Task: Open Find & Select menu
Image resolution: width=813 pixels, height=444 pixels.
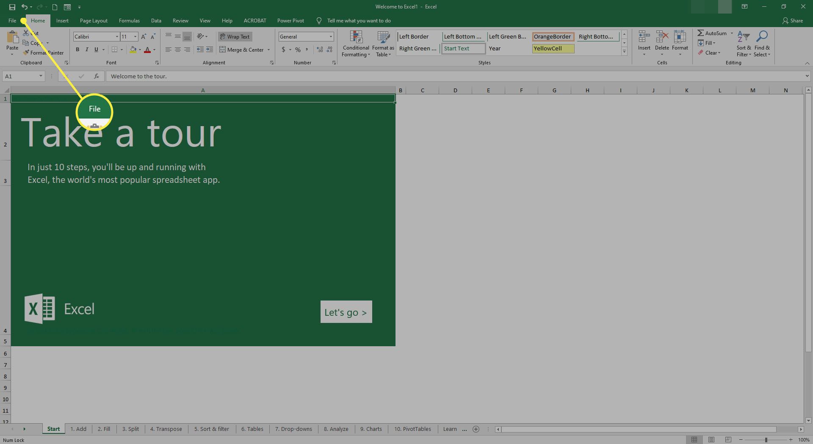Action: pos(762,44)
